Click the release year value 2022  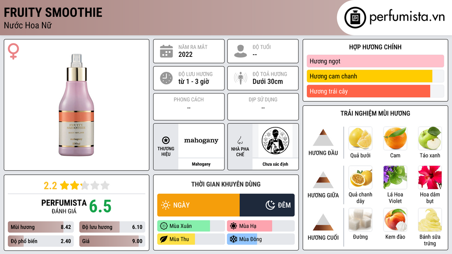tap(185, 54)
